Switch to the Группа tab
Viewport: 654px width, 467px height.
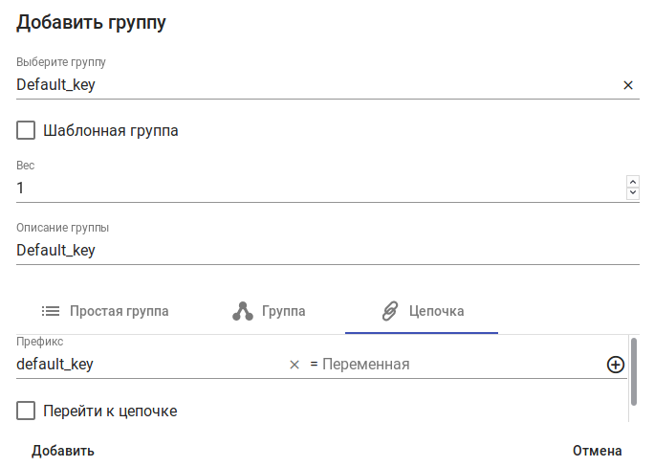[x=270, y=311]
